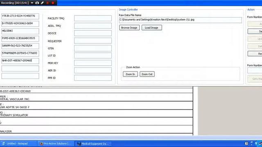This screenshot has height=147, width=262.
Task: Select the field containing YTRJR-2713-9224-YO458776
Action: pyautogui.click(x=20, y=16)
